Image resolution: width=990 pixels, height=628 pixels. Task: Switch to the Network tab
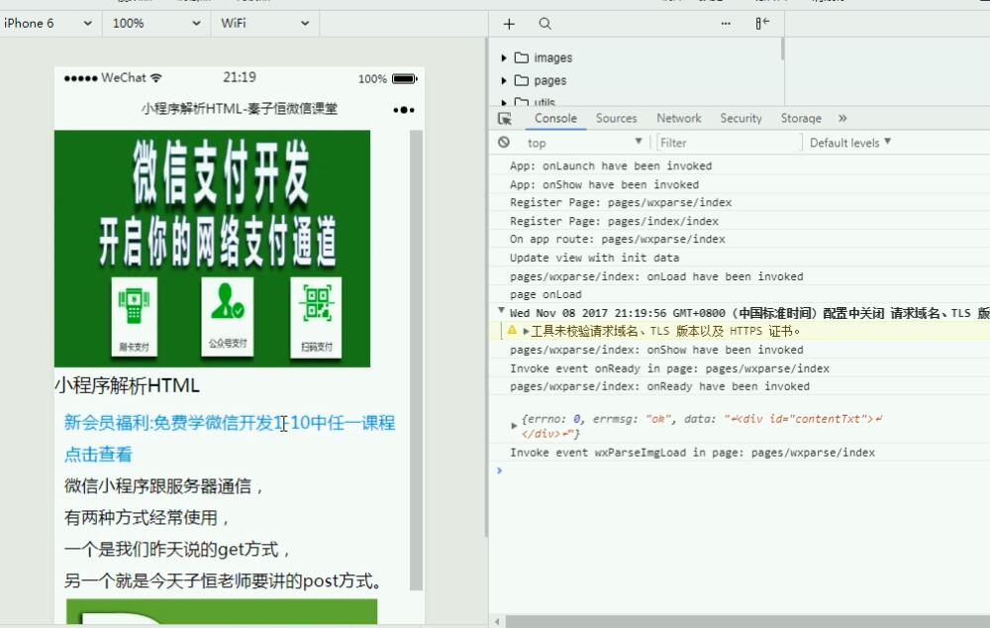point(679,118)
